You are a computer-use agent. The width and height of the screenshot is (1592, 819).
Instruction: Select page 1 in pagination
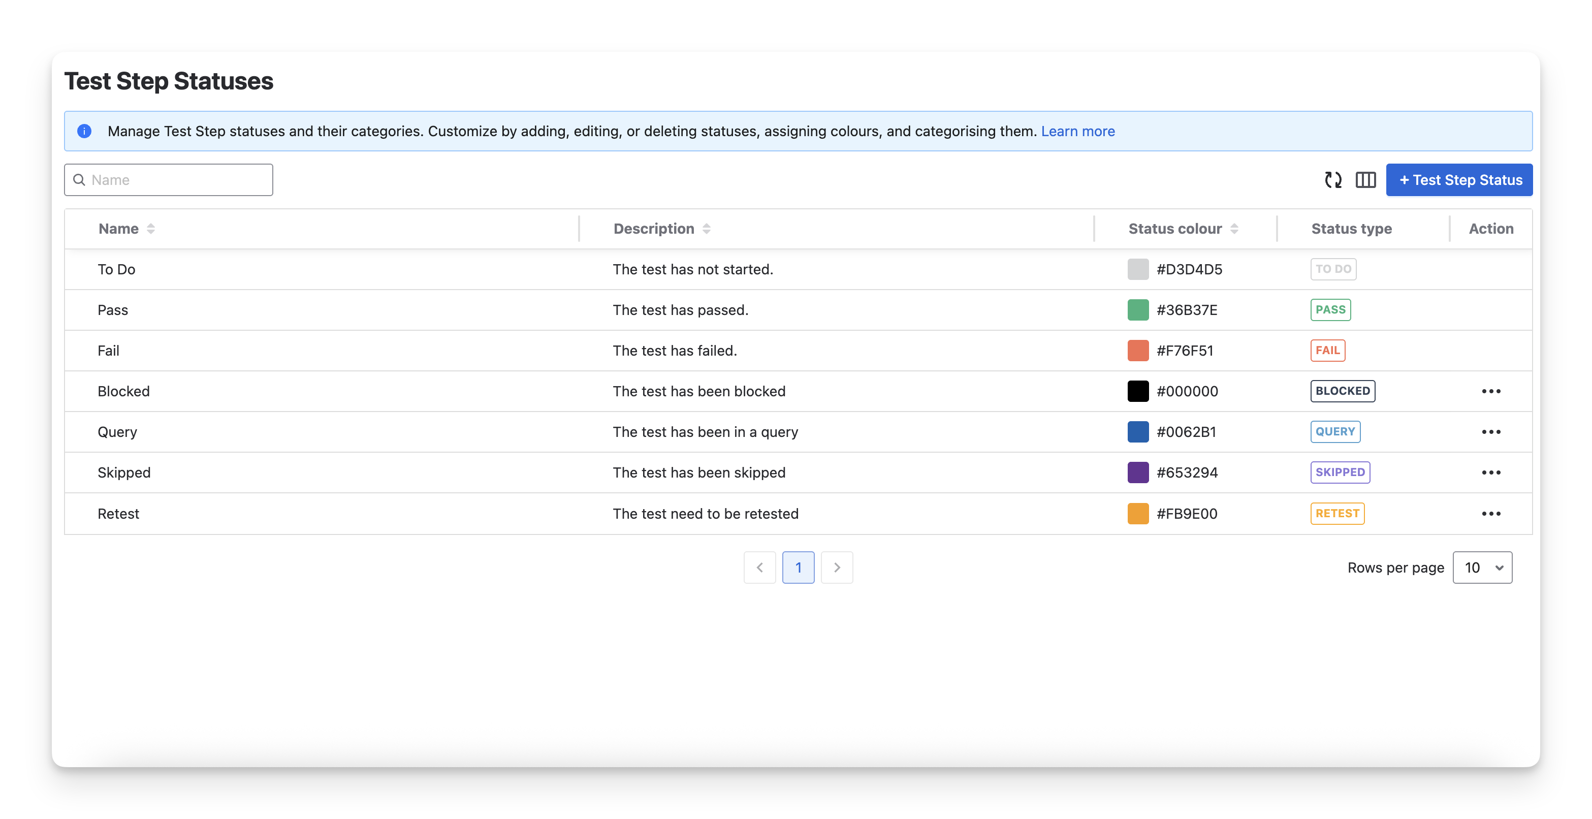[798, 568]
